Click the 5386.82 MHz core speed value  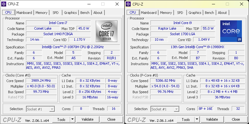pos(166,81)
